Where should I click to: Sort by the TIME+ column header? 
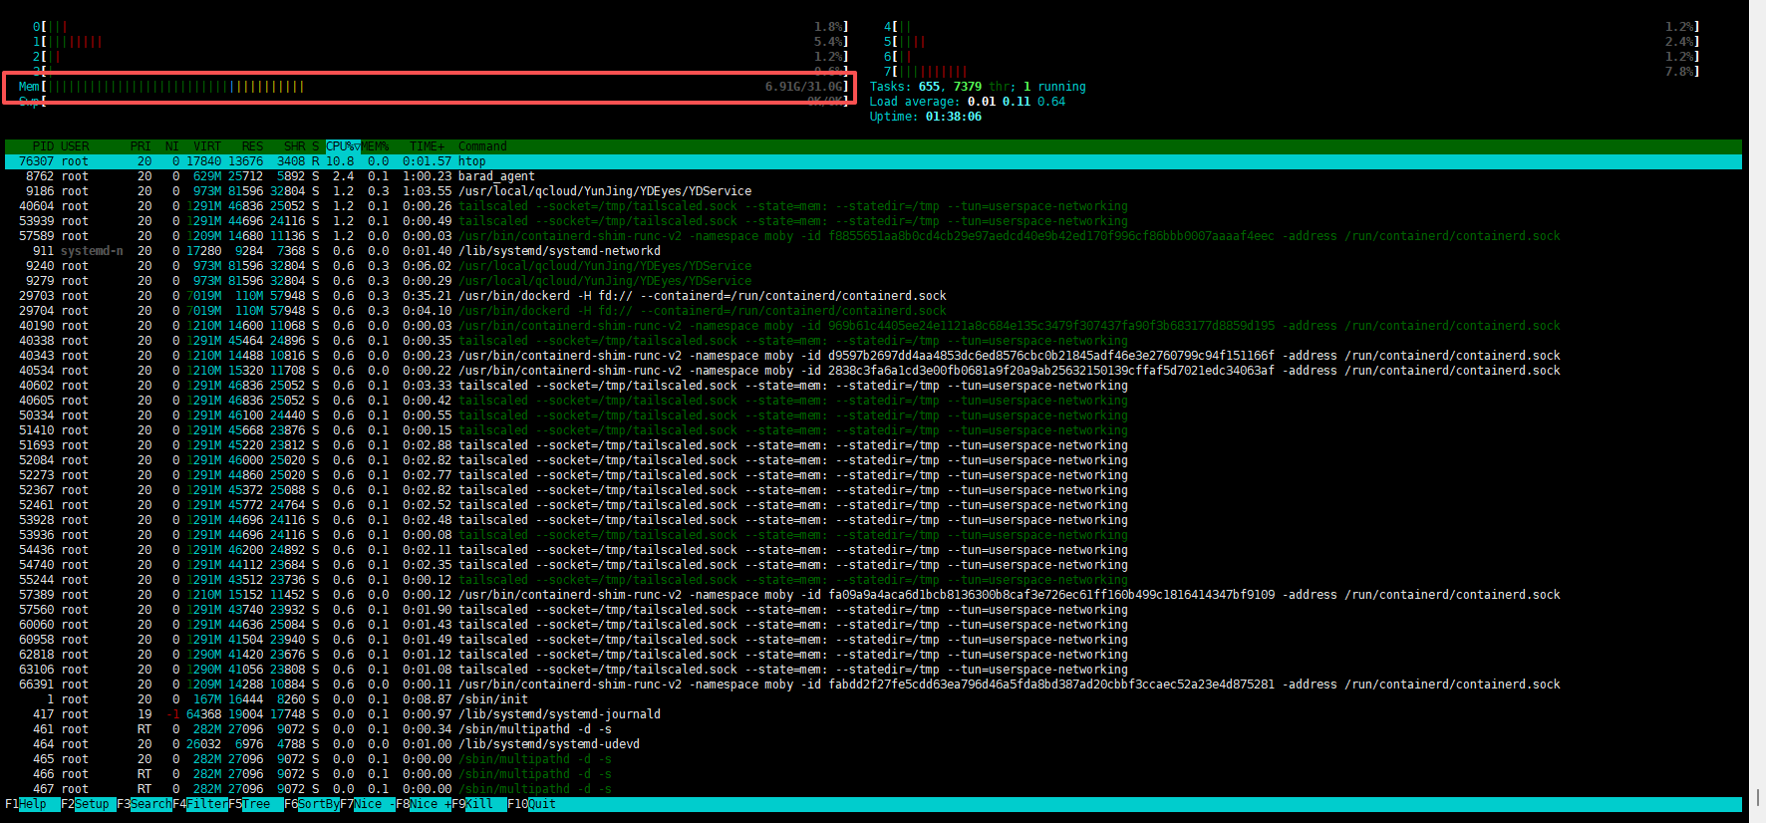pyautogui.click(x=427, y=146)
